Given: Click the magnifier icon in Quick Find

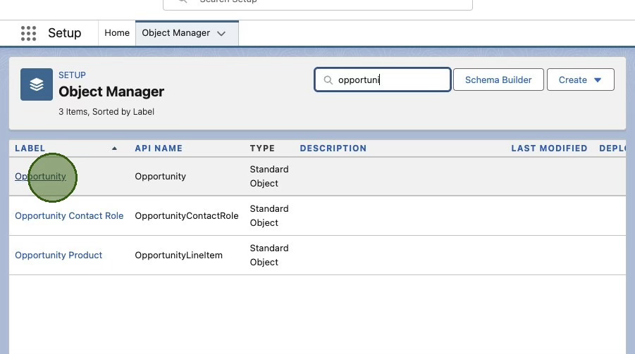Looking at the screenshot, I should tap(328, 80).
